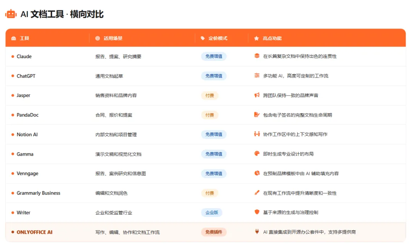Viewport: 412px width, 247px height.
Task: Click the plug icon in the ONLYOFFICE AI row
Action: pyautogui.click(x=257, y=231)
